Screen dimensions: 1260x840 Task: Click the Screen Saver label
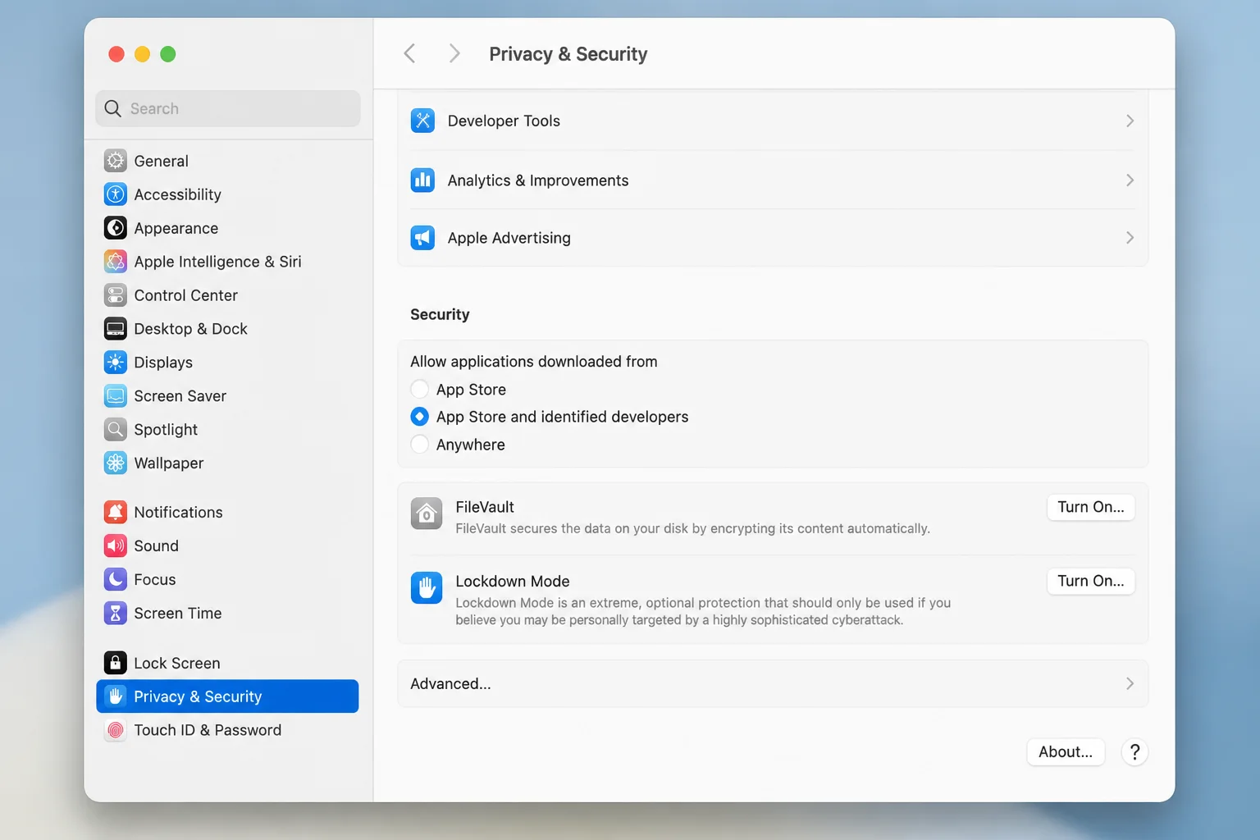point(180,396)
